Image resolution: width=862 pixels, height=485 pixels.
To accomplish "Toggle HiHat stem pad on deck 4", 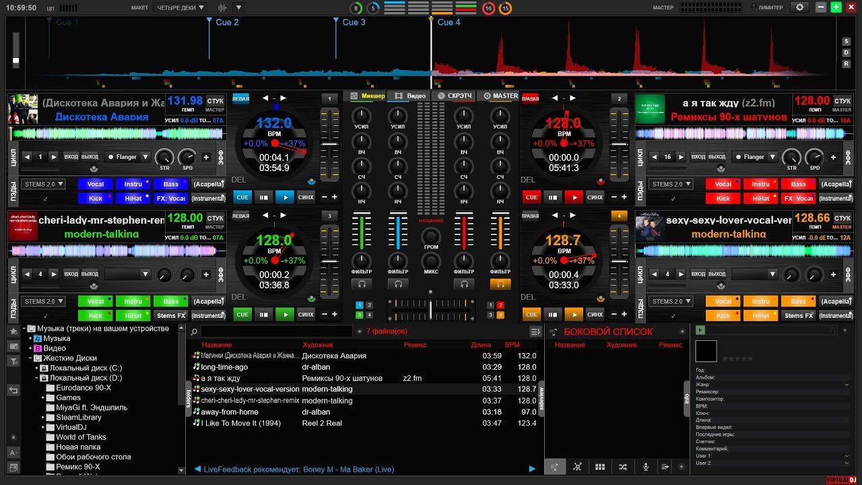I will pos(761,315).
